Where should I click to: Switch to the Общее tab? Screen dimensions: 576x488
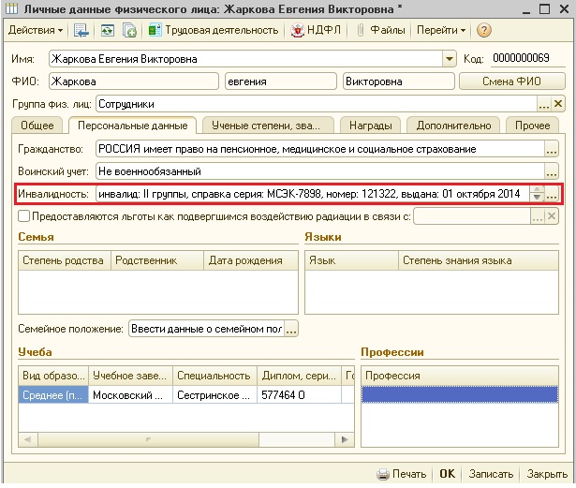[x=37, y=126]
